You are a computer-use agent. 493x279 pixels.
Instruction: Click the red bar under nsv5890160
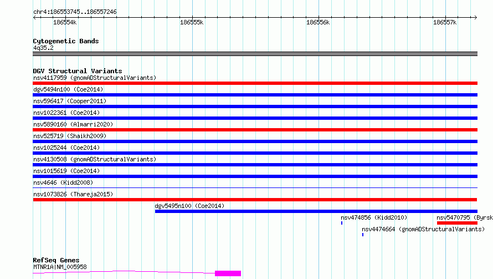coord(255,130)
